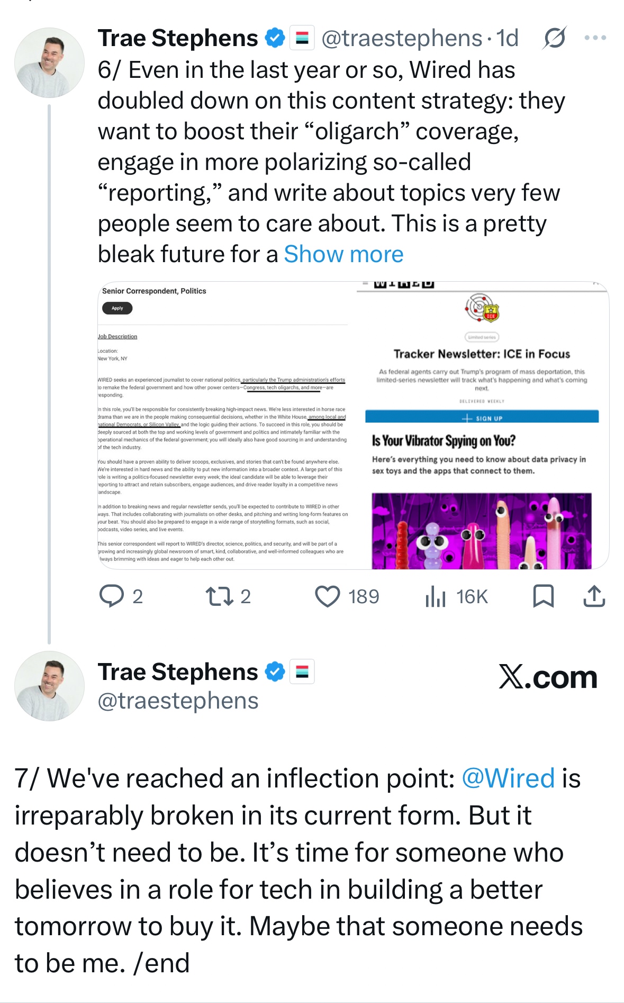This screenshot has width=624, height=1003.
Task: Open the Tracker Newsletter screenshot image
Action: coord(482,425)
